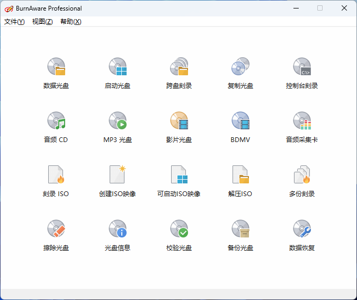Open the 文件(Y) menu
Image resolution: width=357 pixels, height=300 pixels.
14,22
